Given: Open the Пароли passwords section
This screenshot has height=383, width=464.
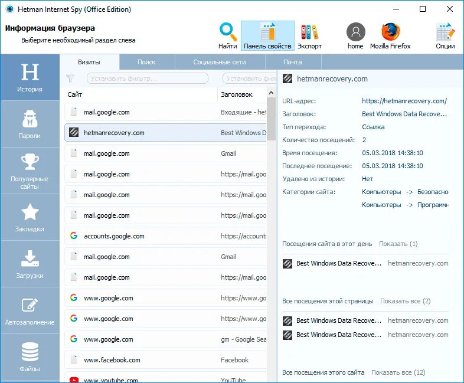Looking at the screenshot, I should coord(30,124).
